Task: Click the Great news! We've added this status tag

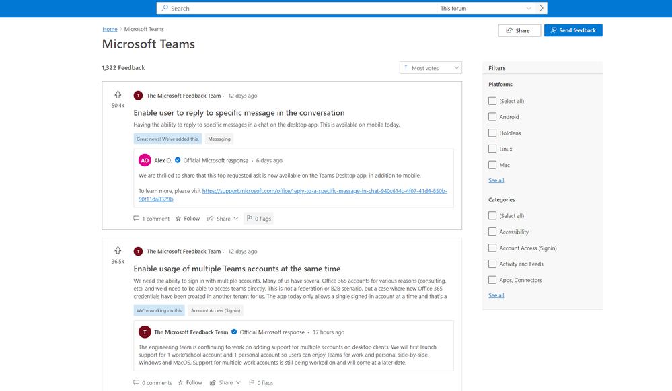Action: [167, 139]
